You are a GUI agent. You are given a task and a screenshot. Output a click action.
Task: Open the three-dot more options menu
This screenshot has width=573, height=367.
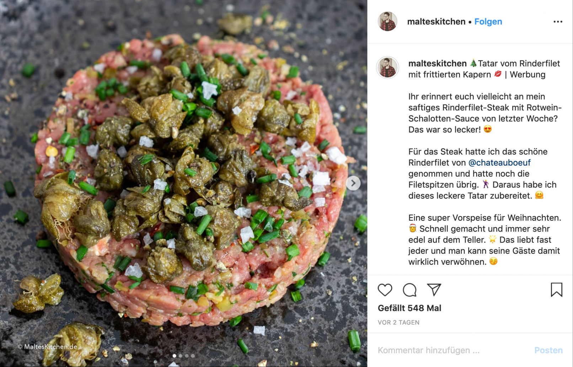pos(558,22)
